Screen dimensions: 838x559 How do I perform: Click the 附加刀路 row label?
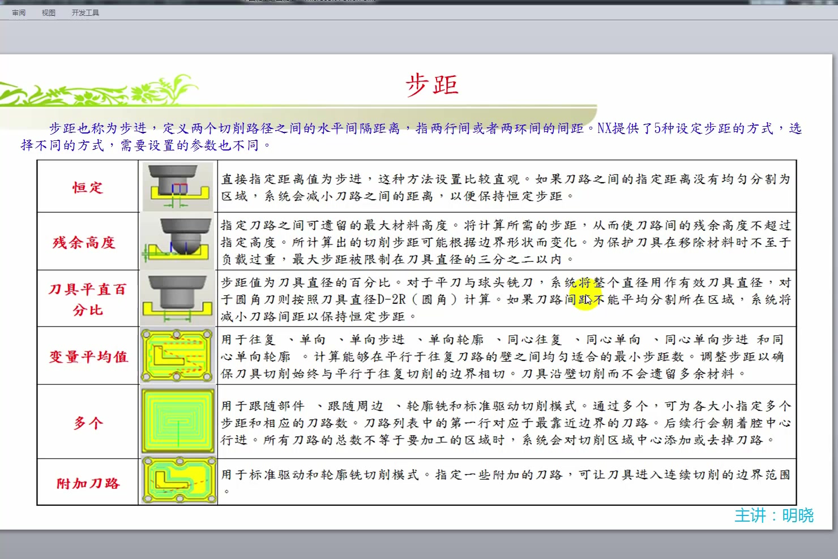click(88, 483)
